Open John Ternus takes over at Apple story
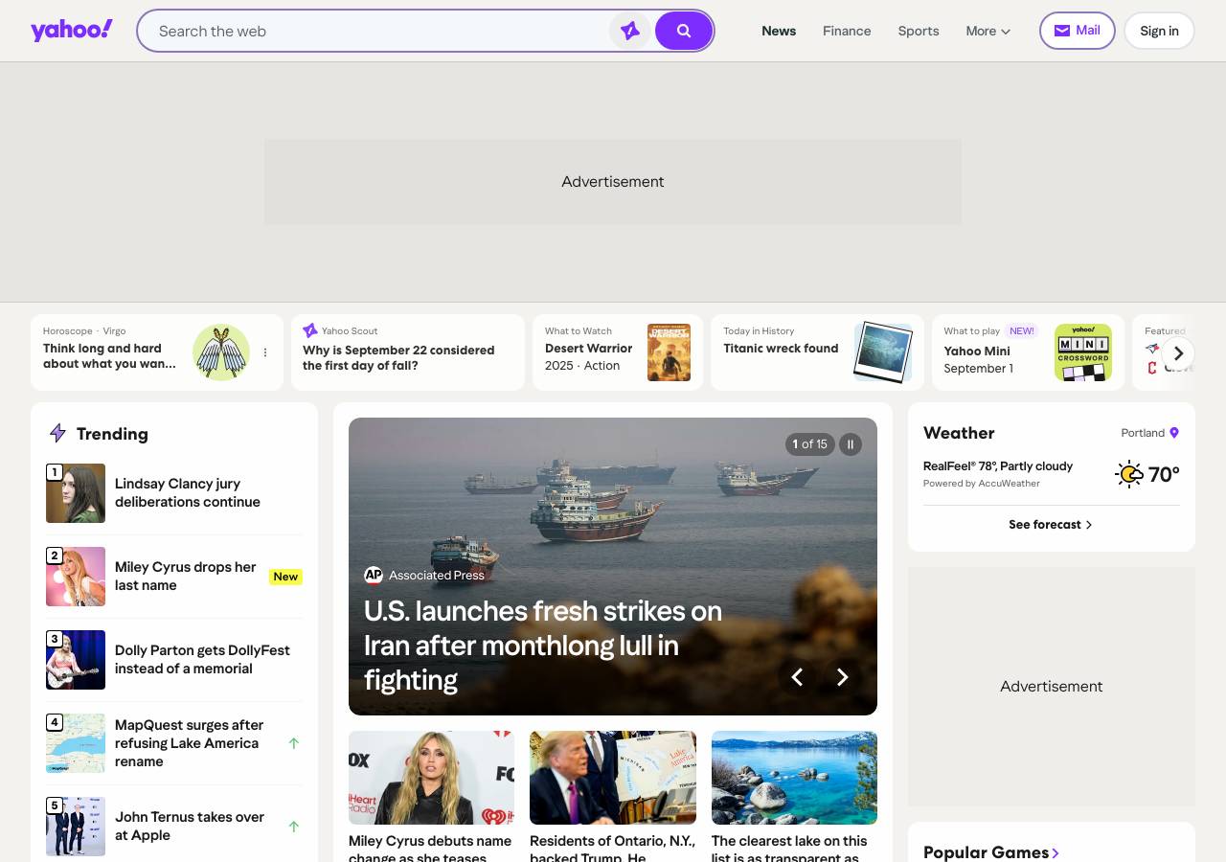 click(190, 826)
